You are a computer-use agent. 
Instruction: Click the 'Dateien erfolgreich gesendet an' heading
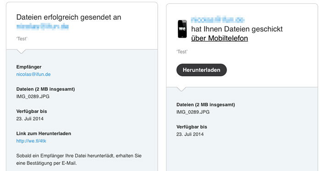click(69, 17)
